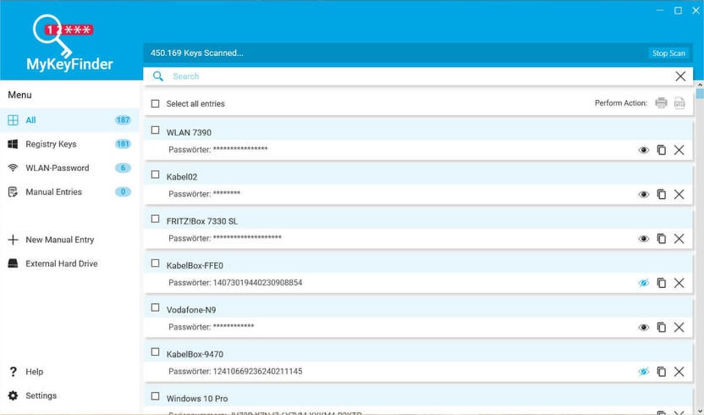Click the PDF export icon
The height and width of the screenshot is (415, 704).
[679, 104]
